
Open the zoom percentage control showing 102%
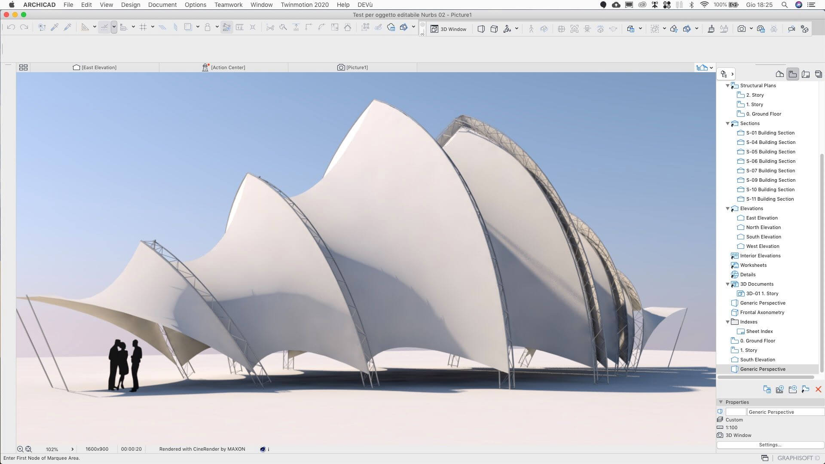pyautogui.click(x=52, y=449)
